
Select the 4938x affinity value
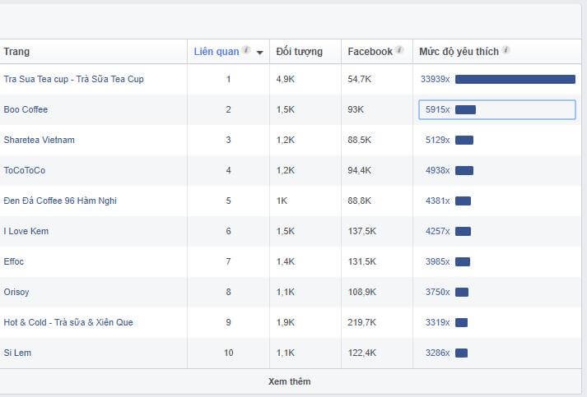(437, 170)
